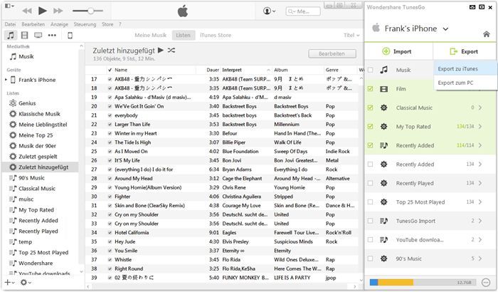Viewport: 498px width, 292px height.
Task: Click the iPhone storage usage bar
Action: tap(423, 282)
